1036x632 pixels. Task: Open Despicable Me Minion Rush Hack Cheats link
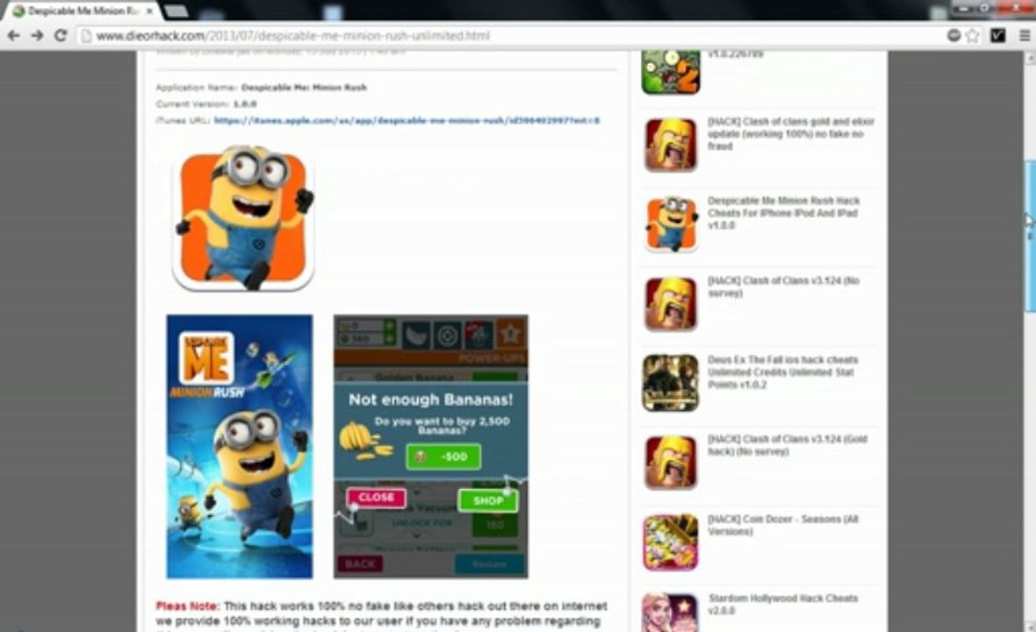(784, 212)
